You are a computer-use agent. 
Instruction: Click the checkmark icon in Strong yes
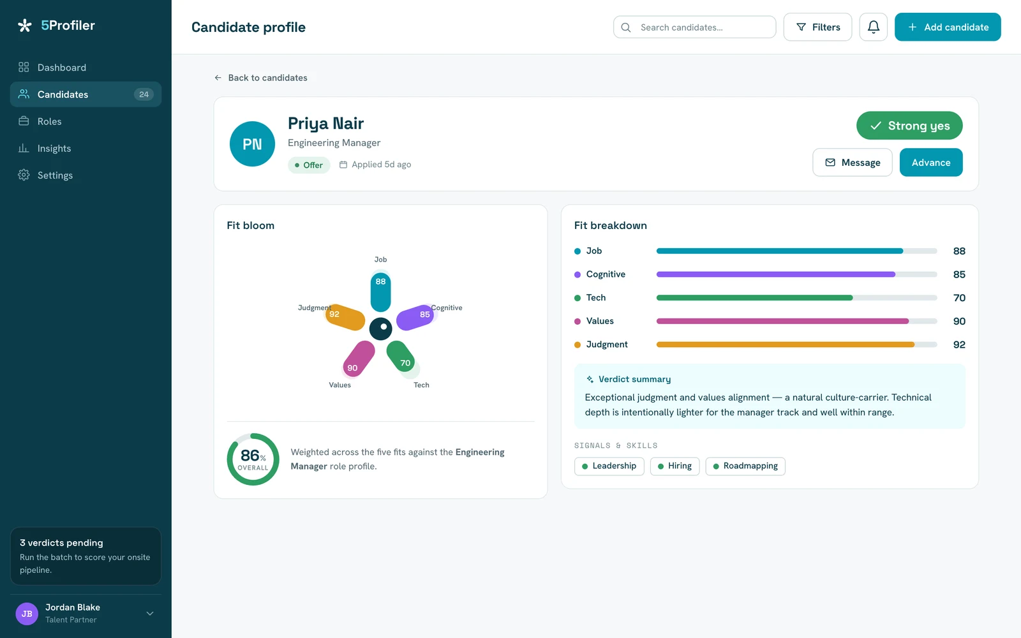876,126
